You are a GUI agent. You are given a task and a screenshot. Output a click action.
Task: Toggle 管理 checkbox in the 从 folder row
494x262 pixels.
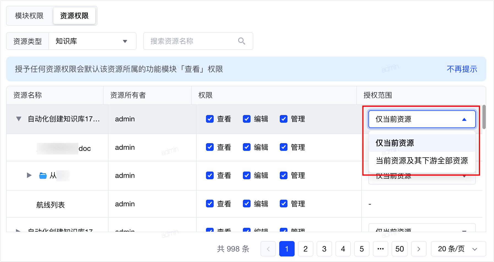tap(284, 175)
